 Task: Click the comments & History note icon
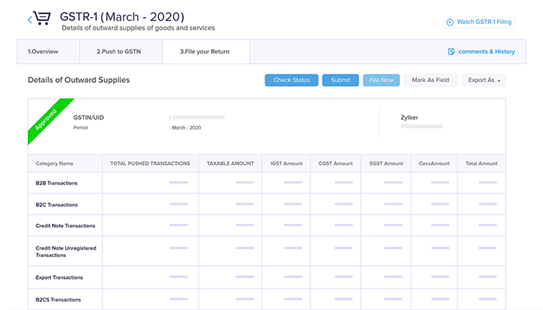[x=451, y=52]
